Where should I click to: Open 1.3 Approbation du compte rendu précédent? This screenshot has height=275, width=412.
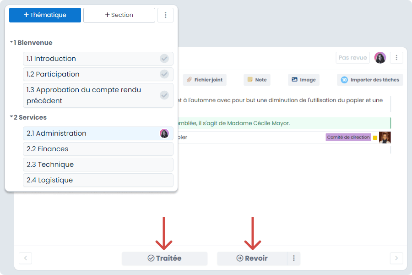pyautogui.click(x=98, y=95)
